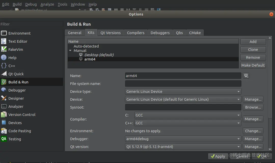This screenshot has width=275, height=163.
Task: Click Manage button next to Debugger
Action: coord(253,139)
